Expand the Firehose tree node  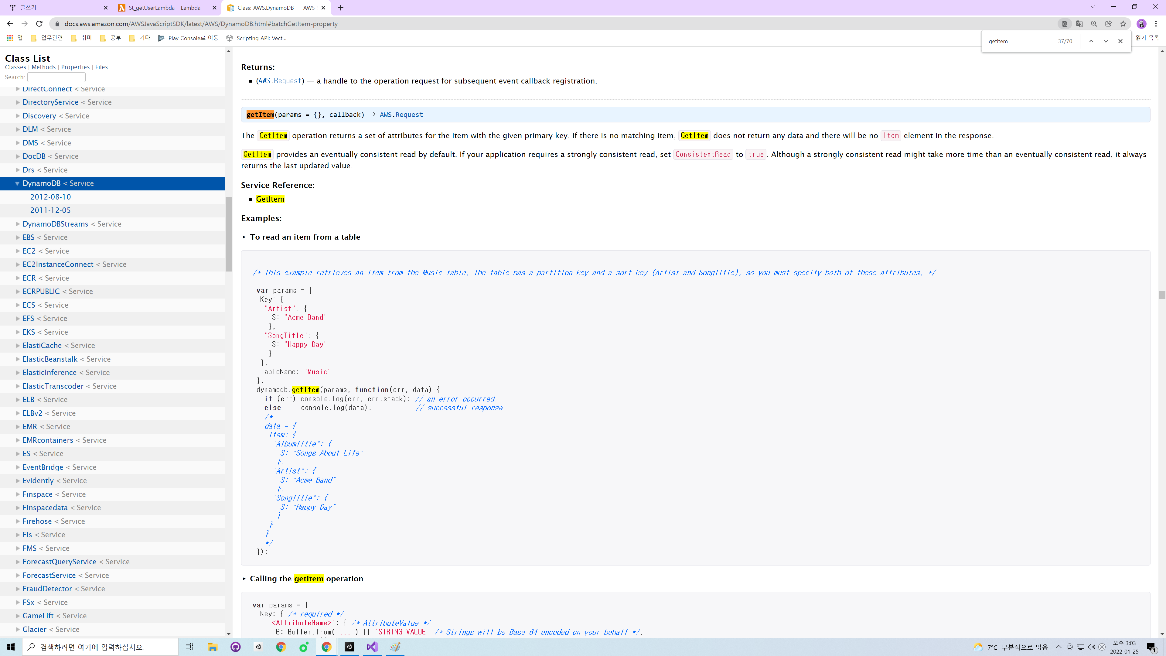[x=17, y=521]
